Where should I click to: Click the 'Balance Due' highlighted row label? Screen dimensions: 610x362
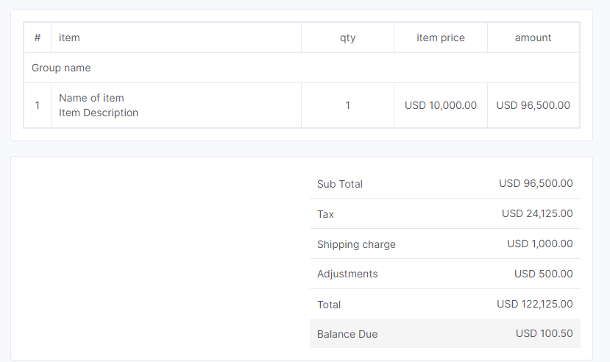[x=347, y=334]
